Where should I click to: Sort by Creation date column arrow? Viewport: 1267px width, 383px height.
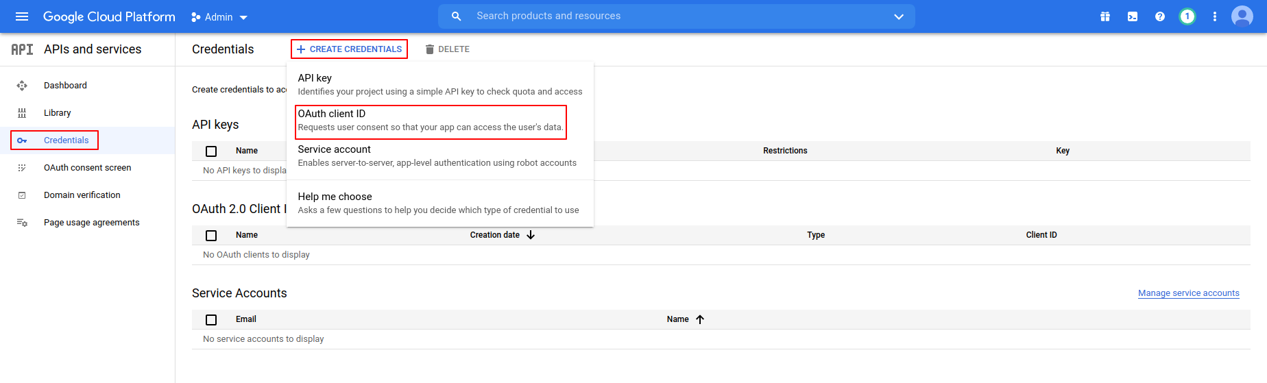(531, 235)
